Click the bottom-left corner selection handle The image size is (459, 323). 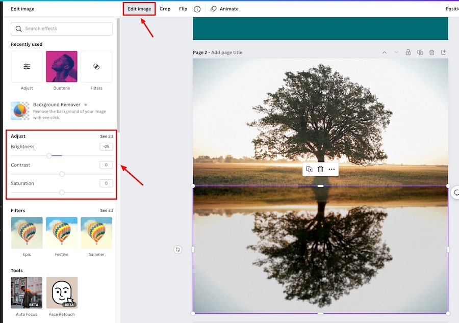pyautogui.click(x=193, y=313)
